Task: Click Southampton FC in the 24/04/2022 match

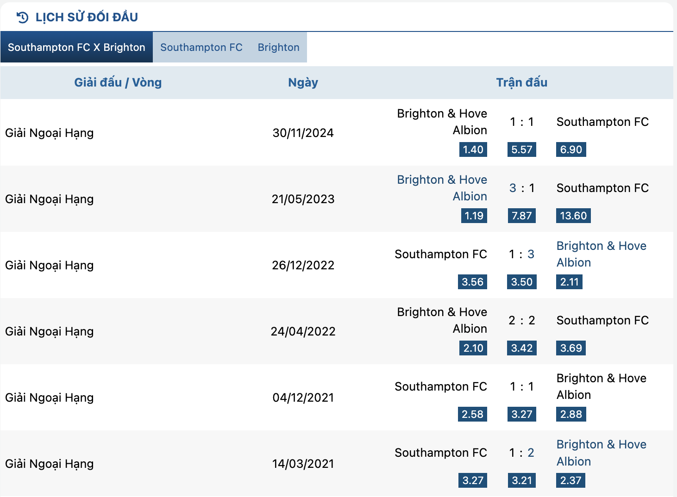Action: (x=602, y=320)
